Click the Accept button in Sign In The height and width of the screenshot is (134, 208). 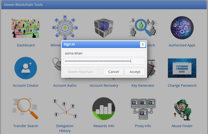[x=135, y=72]
